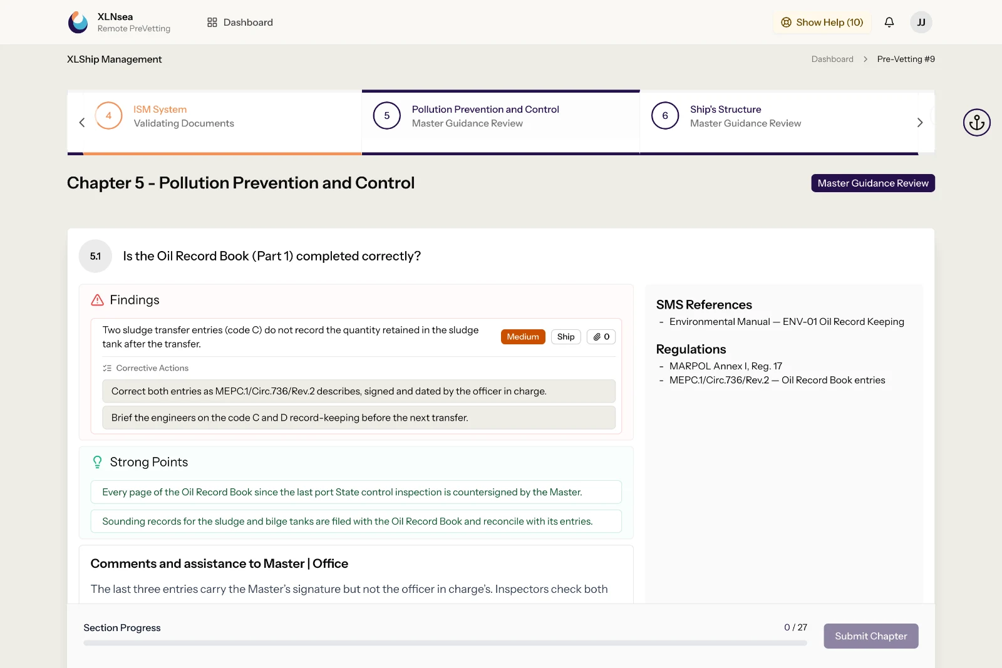Click the Comments and assistance to Master heading
Screen dimensions: 1002x668
[x=219, y=563]
